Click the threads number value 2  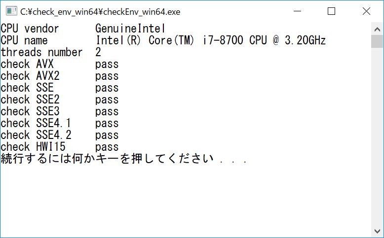coord(98,52)
